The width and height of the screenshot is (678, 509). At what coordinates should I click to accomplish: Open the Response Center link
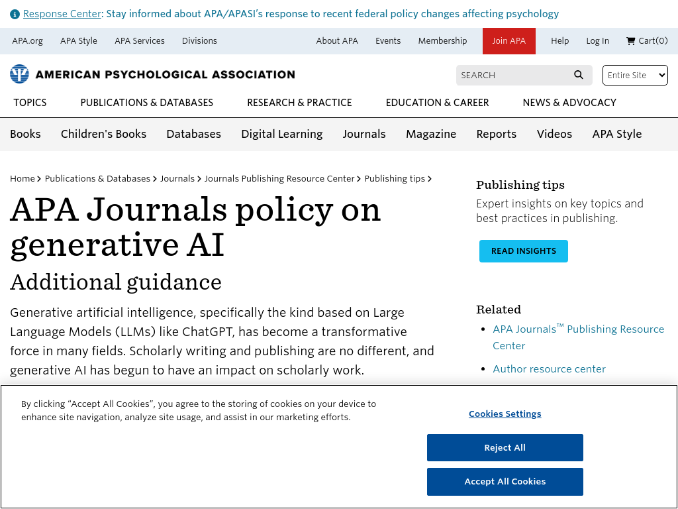point(62,14)
